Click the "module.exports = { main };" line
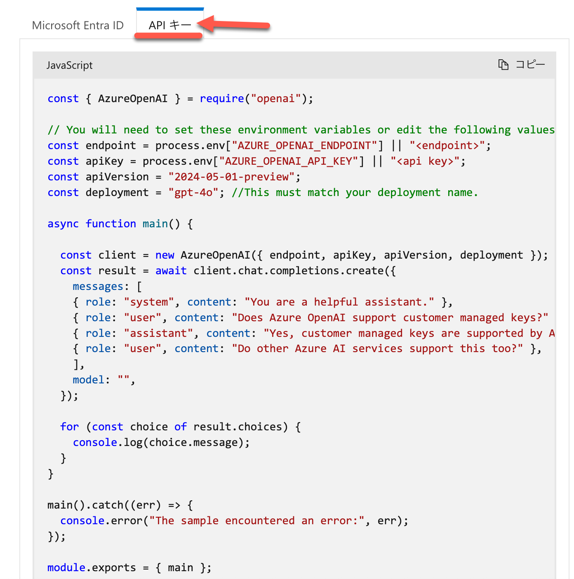Viewport: 574px width, 579px height. pos(129,568)
